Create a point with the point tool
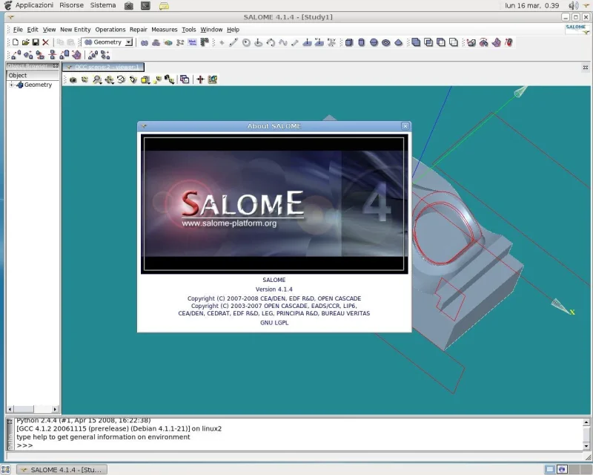 pos(222,43)
